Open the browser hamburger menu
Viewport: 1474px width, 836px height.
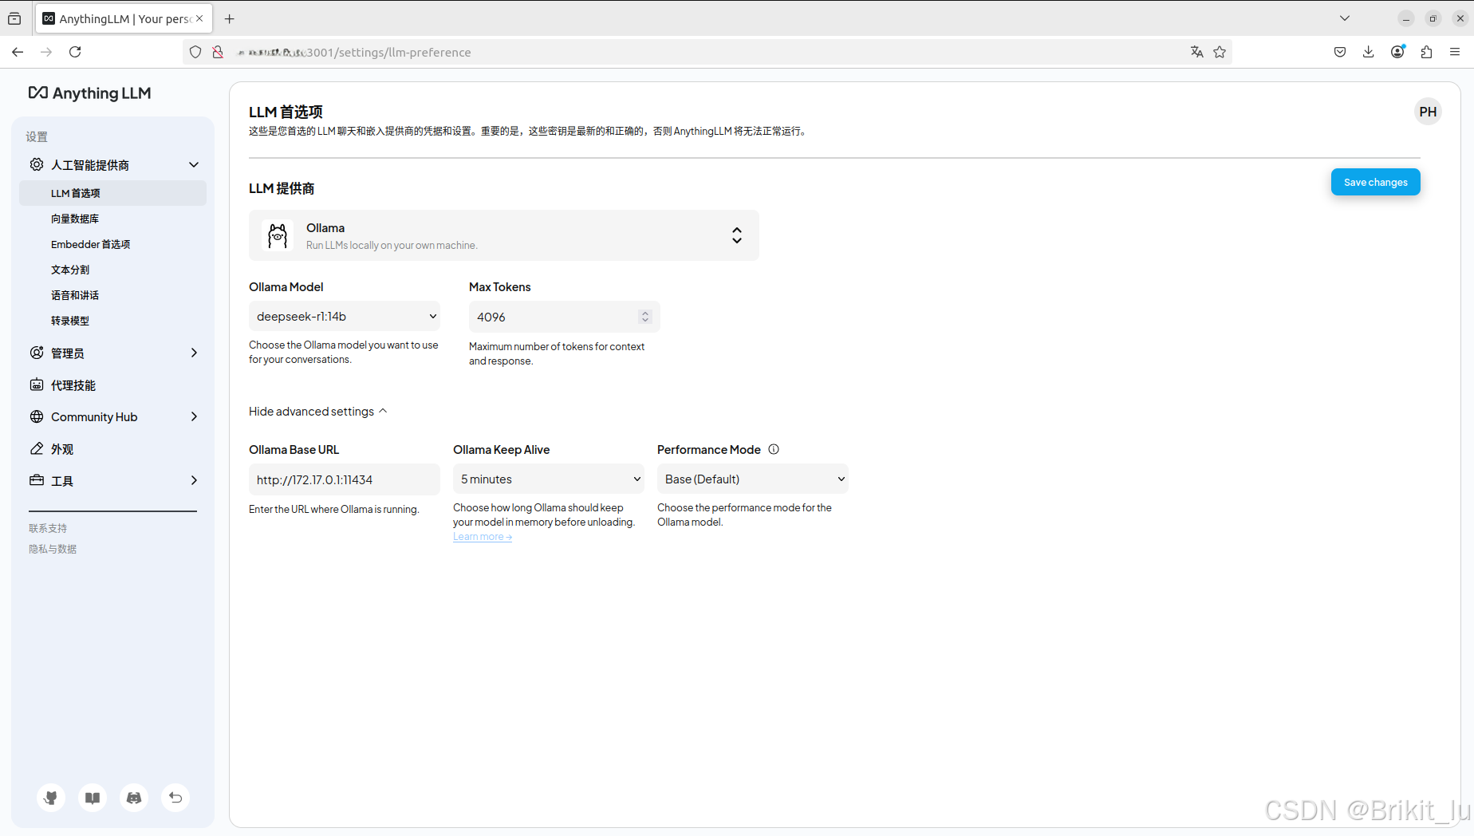point(1455,52)
